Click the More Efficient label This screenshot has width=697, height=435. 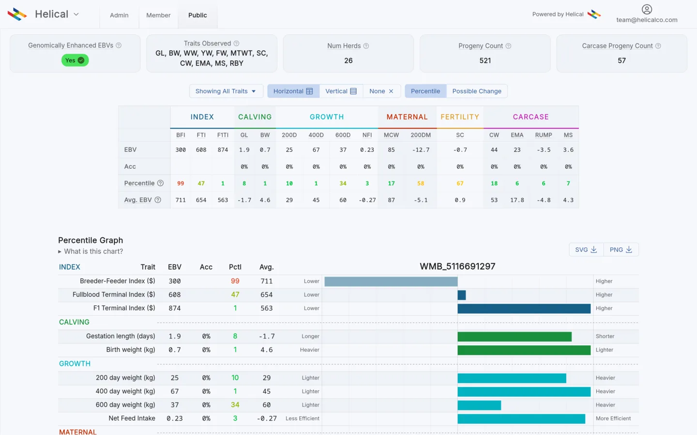[x=613, y=419]
